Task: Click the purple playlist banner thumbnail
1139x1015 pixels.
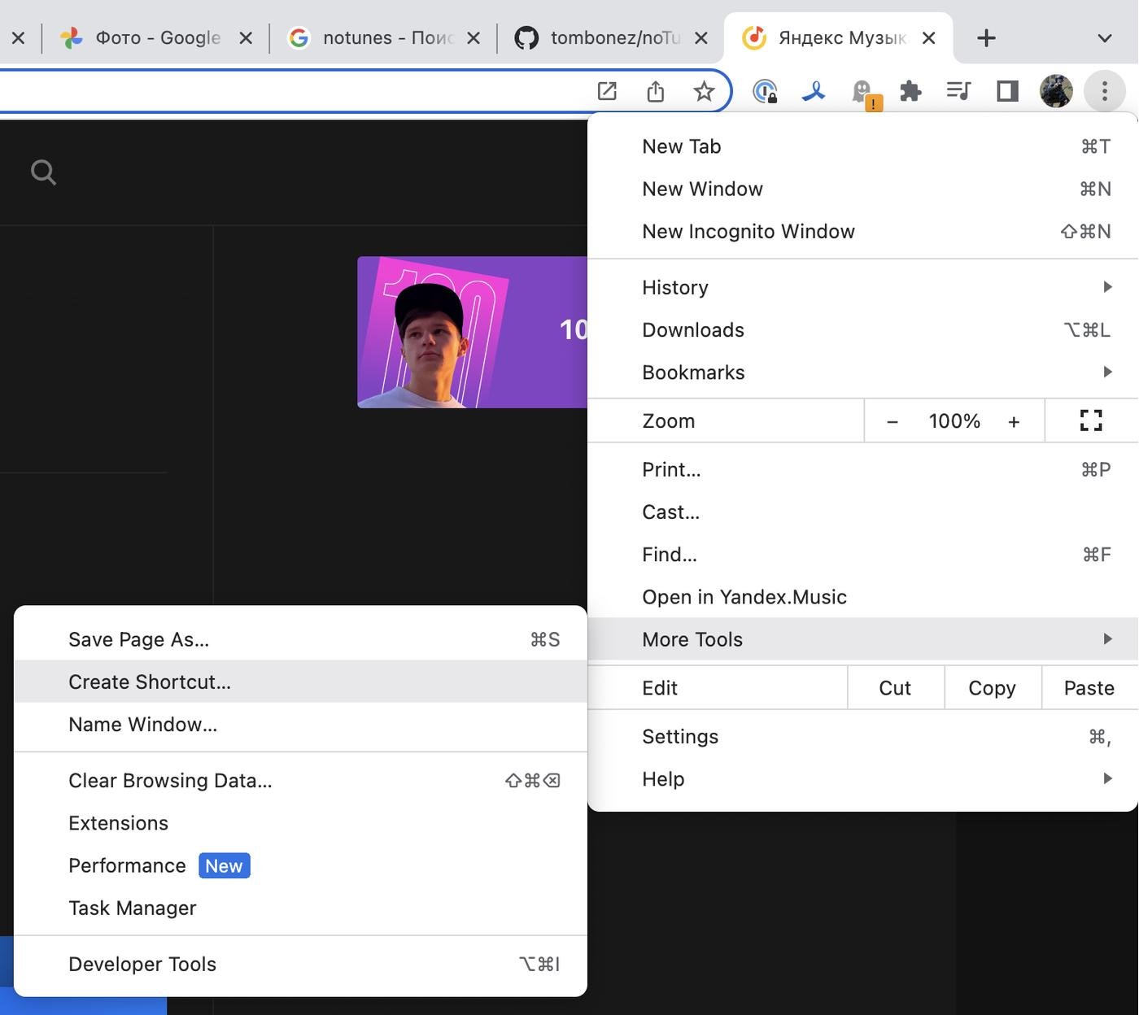Action: 472,332
